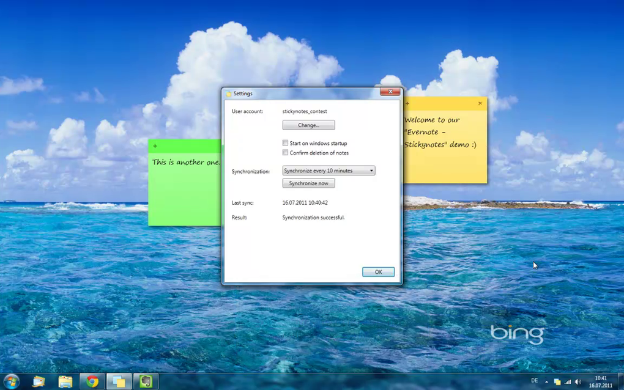The image size is (624, 390).
Task: Launch Google Chrome from the taskbar
Action: pos(92,381)
